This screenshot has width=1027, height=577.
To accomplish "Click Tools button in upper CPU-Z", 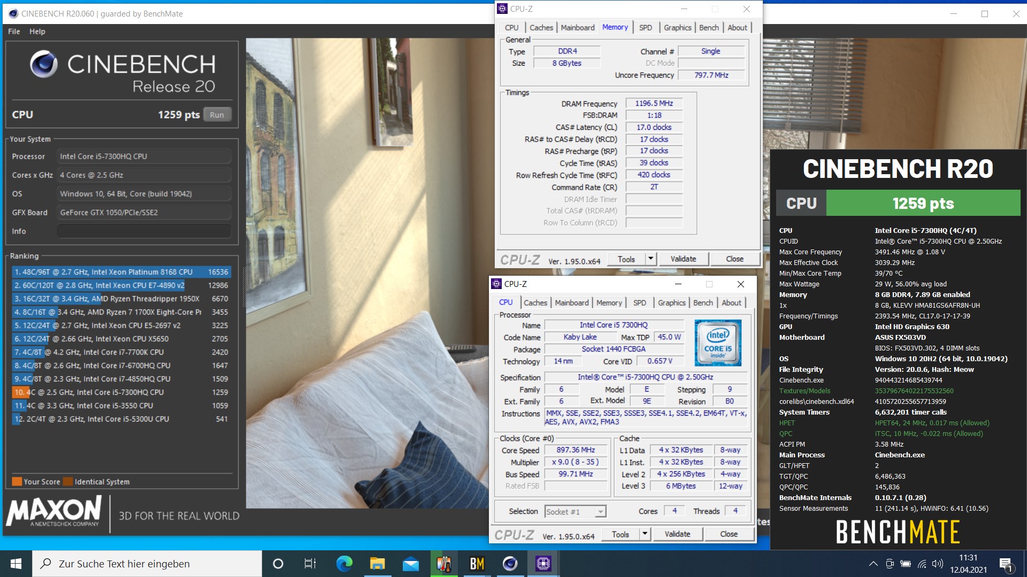I will click(626, 259).
